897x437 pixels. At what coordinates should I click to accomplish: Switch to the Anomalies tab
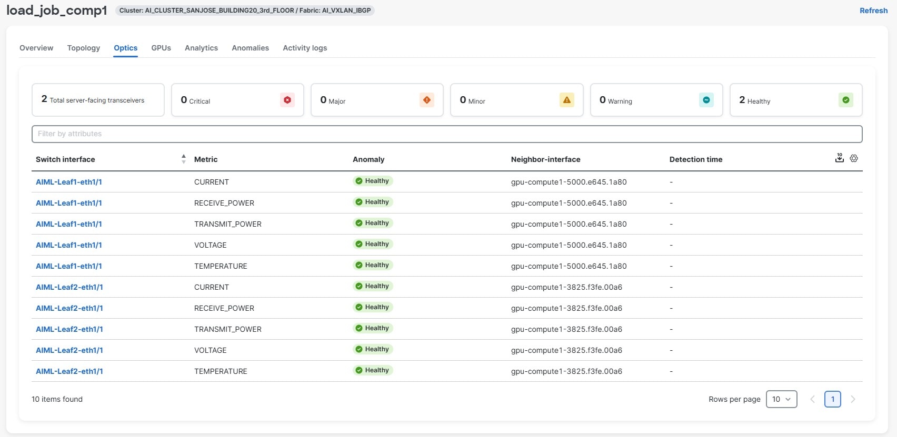(x=250, y=48)
